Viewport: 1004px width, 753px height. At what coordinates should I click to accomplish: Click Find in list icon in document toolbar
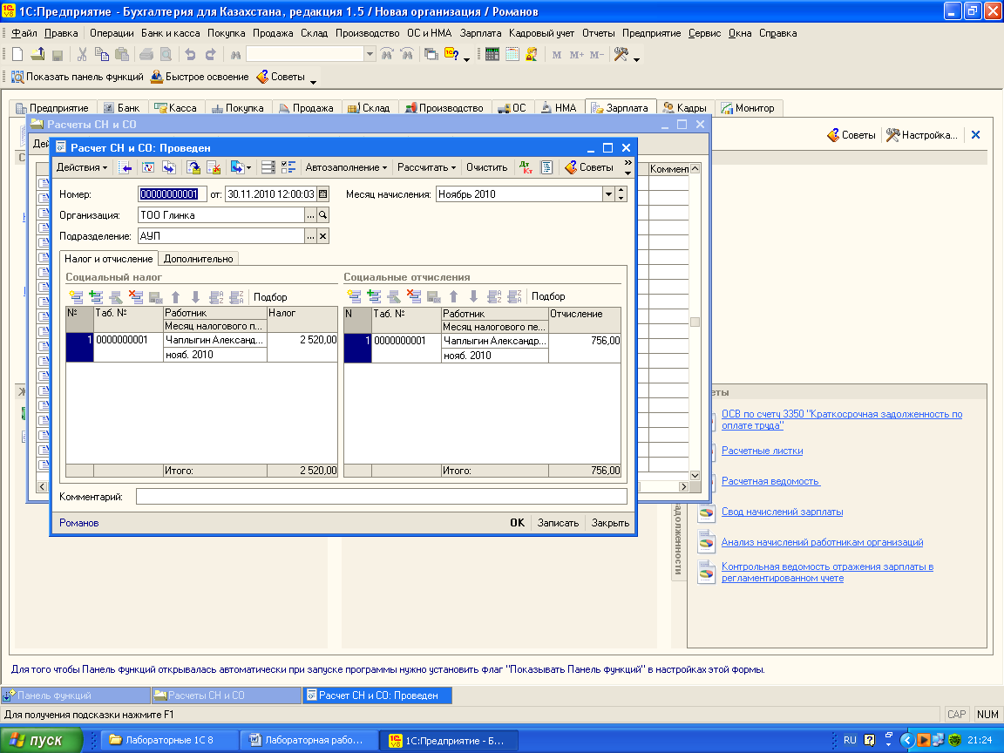(x=125, y=167)
